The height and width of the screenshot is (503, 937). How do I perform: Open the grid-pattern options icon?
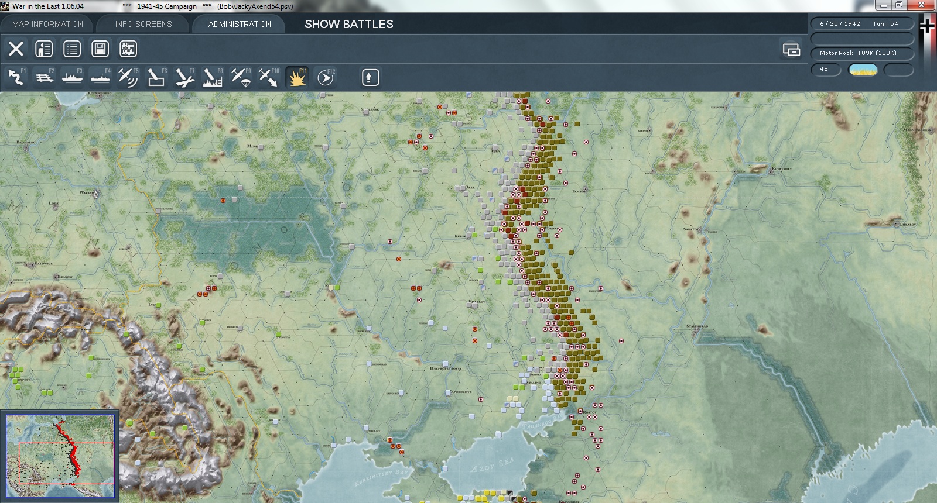coord(128,49)
